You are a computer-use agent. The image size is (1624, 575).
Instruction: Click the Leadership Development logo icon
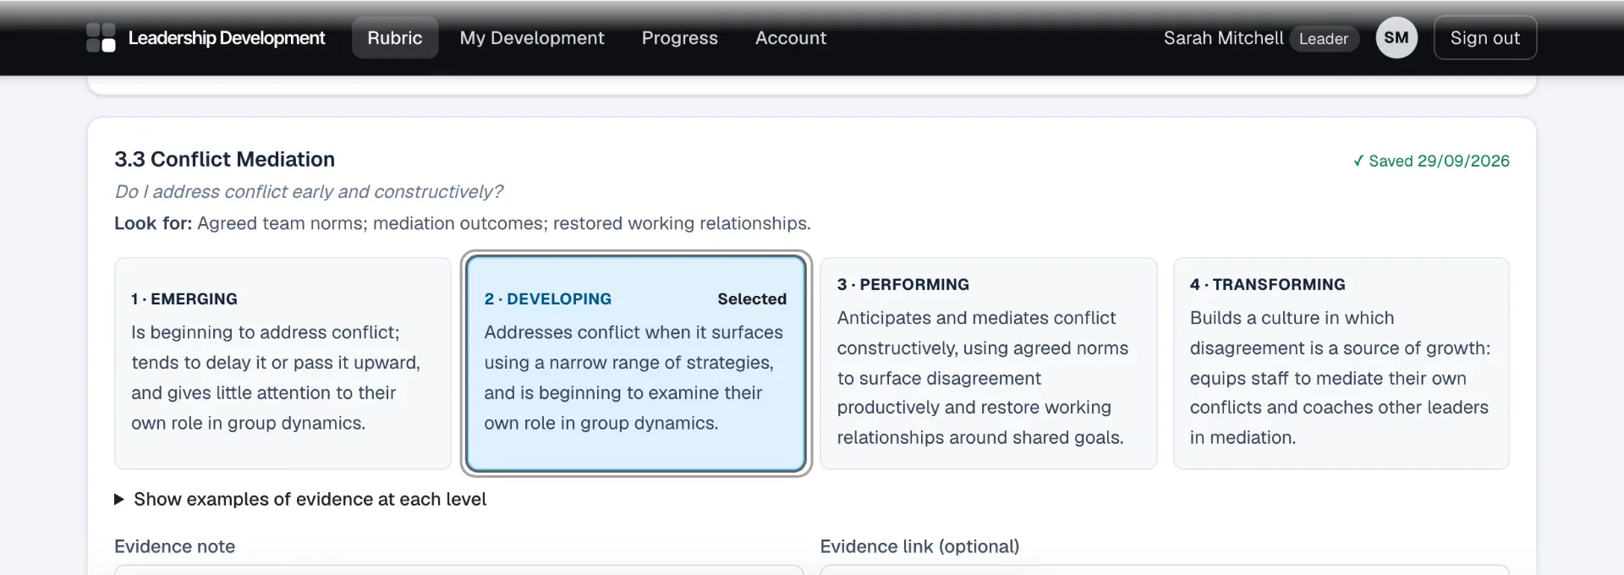point(101,38)
